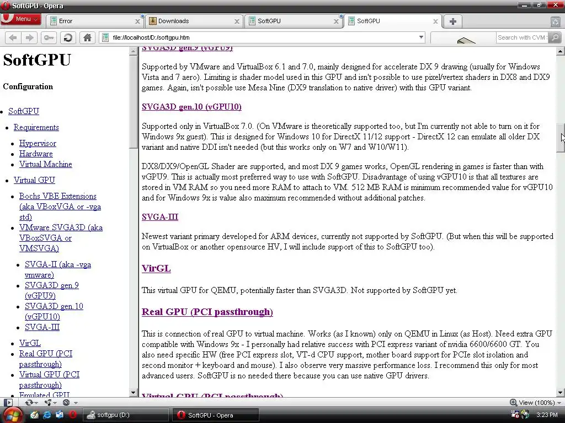The height and width of the screenshot is (423, 565).
Task: Click the main page scrollbar up arrow
Action: tap(561, 51)
